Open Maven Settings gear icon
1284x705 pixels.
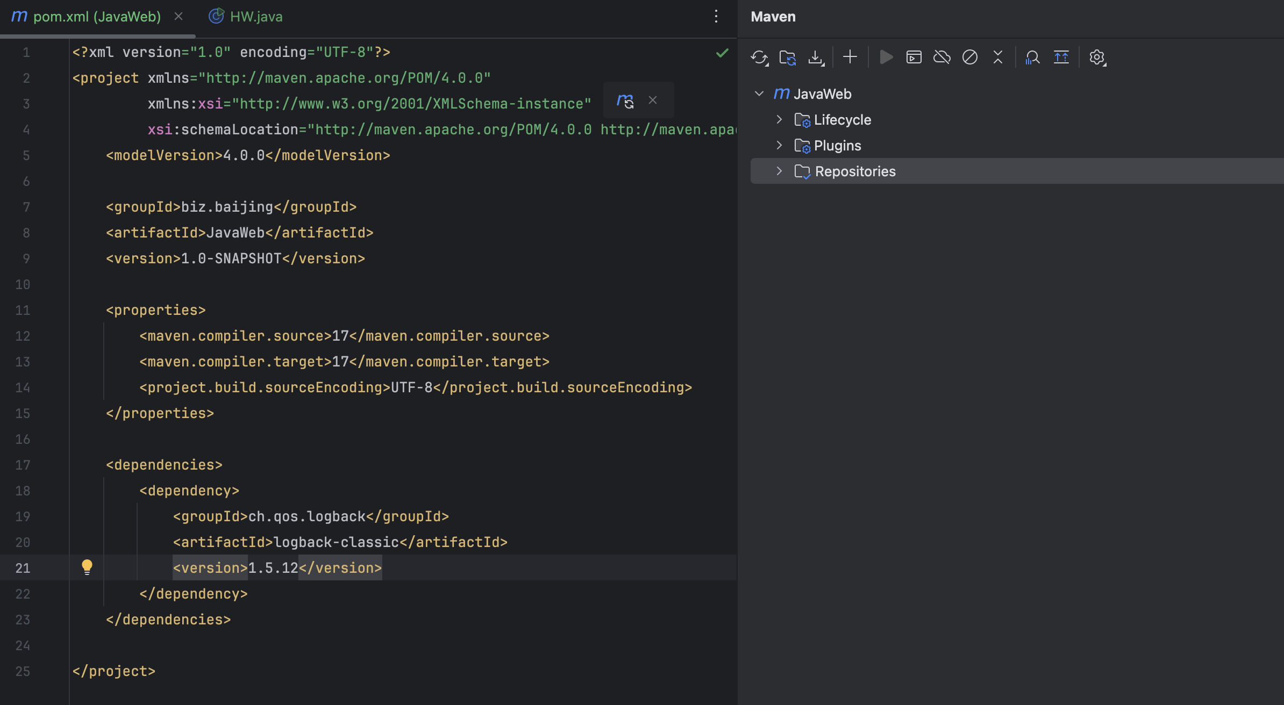[x=1096, y=57]
